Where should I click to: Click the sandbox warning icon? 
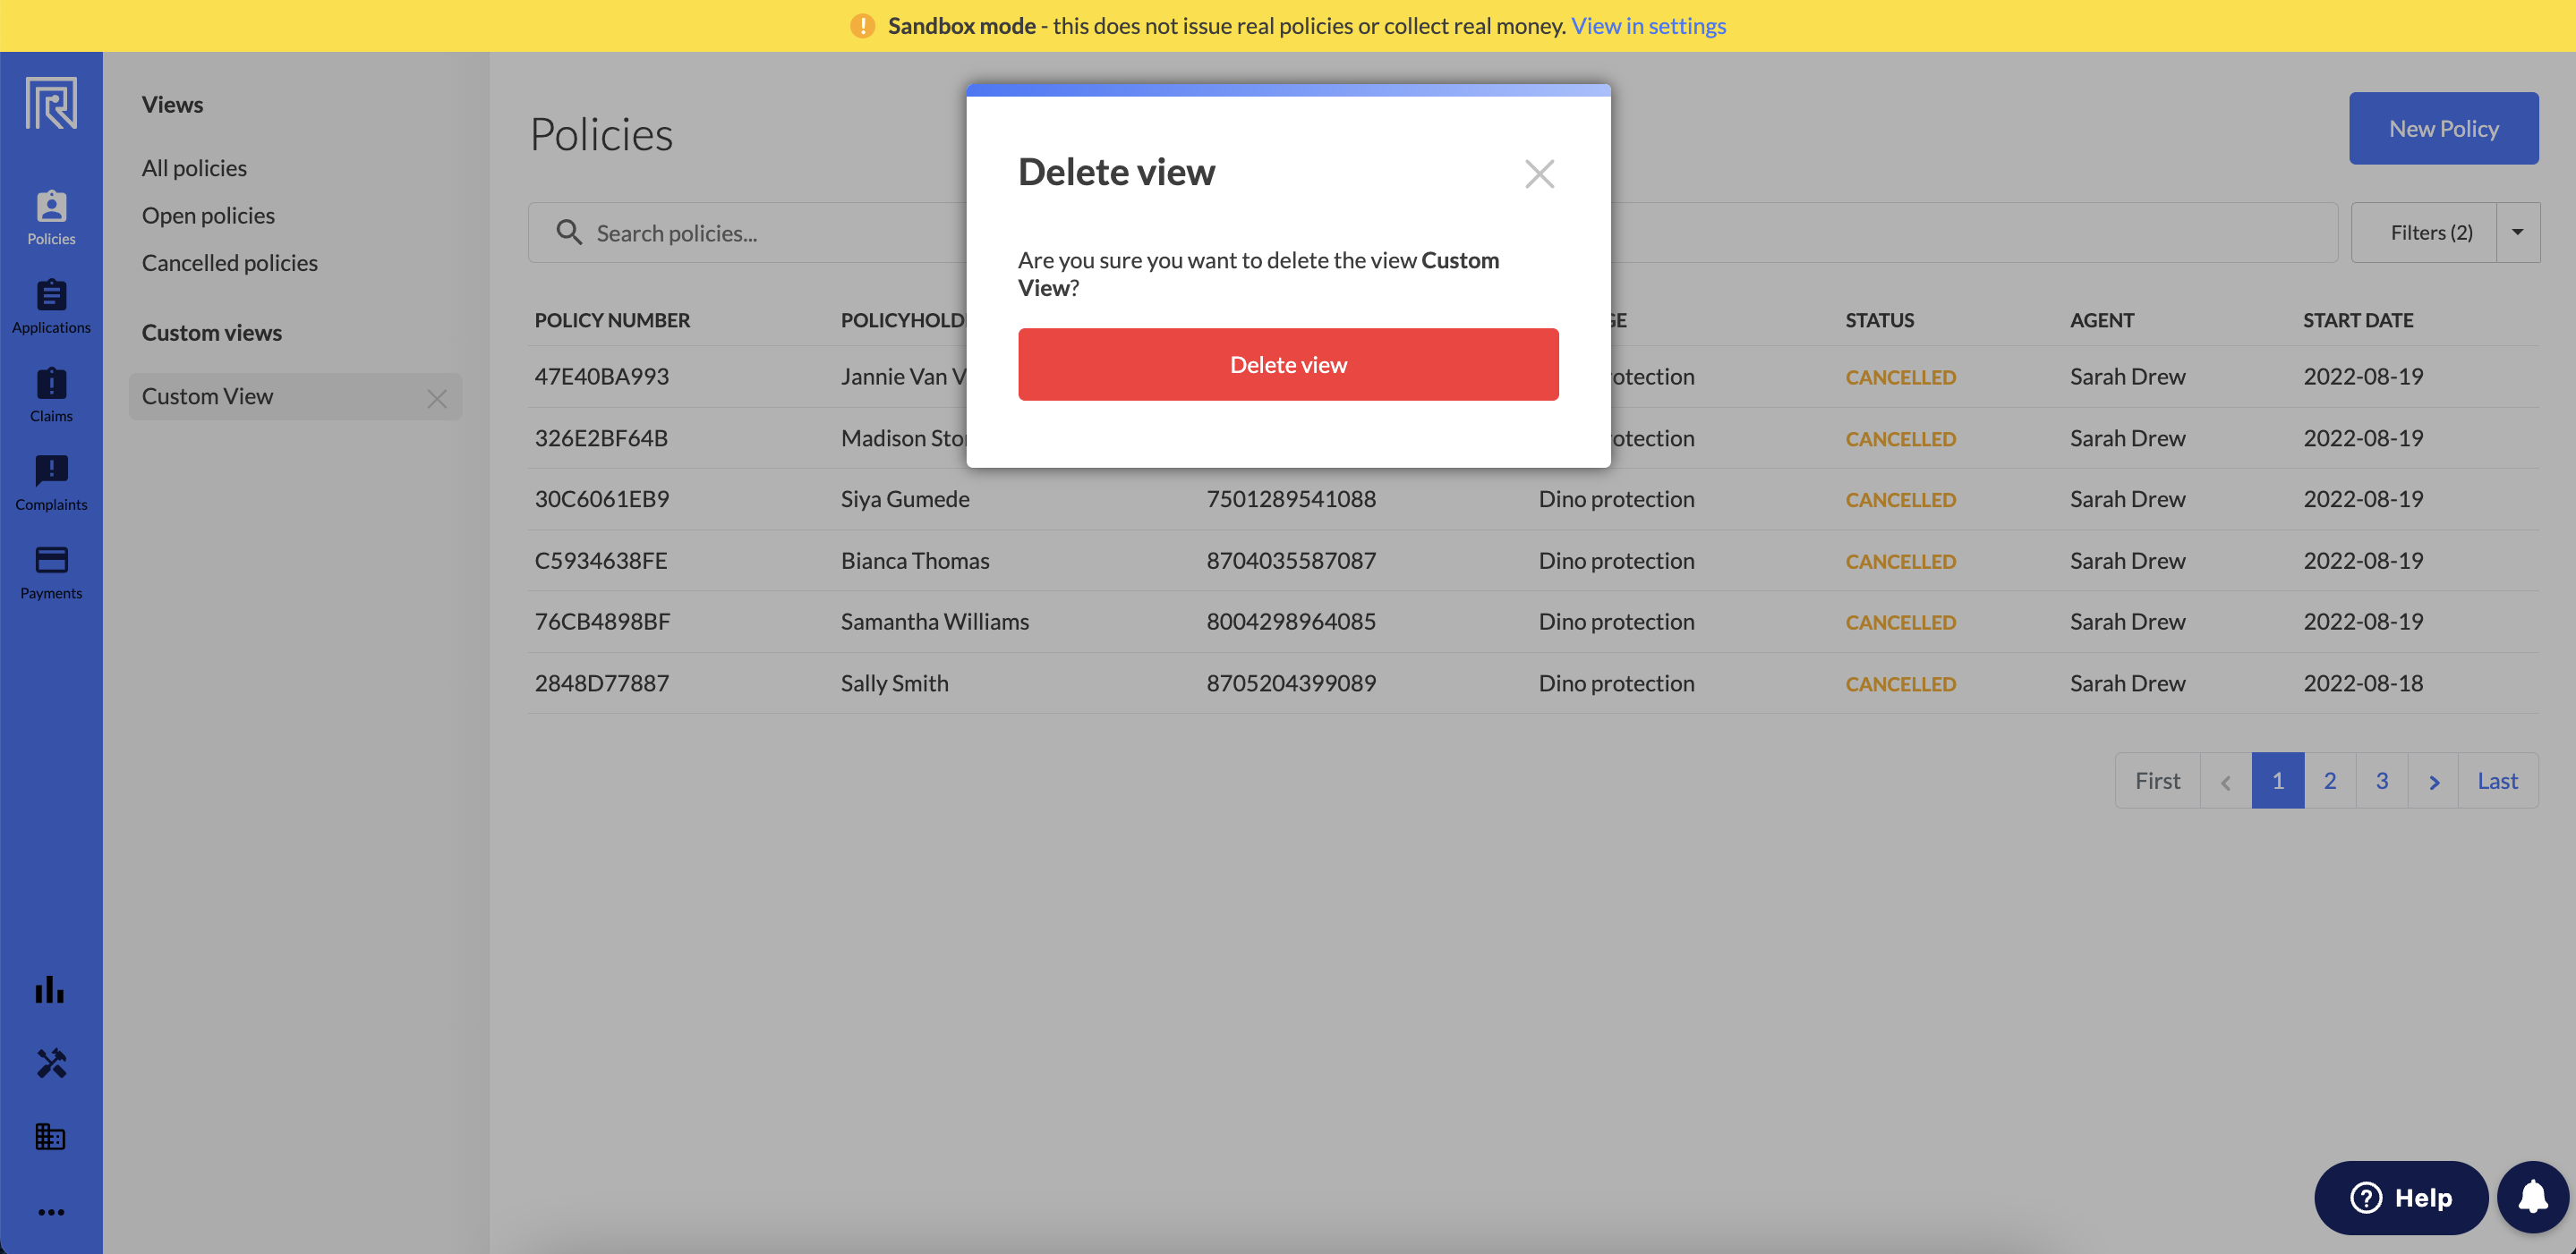click(862, 25)
